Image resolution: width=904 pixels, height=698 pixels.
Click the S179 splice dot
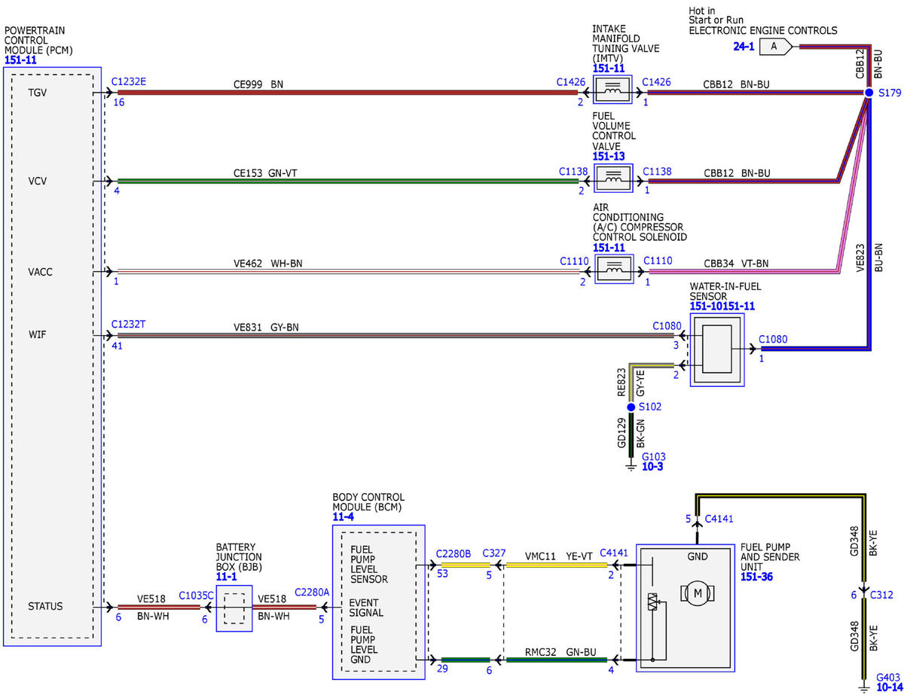pyautogui.click(x=868, y=93)
